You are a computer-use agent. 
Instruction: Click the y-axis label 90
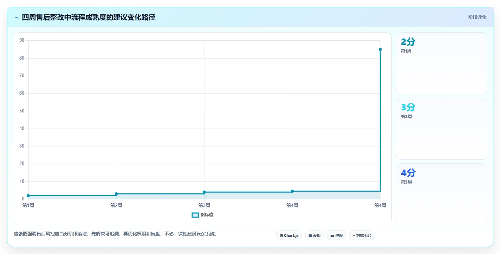[22, 40]
